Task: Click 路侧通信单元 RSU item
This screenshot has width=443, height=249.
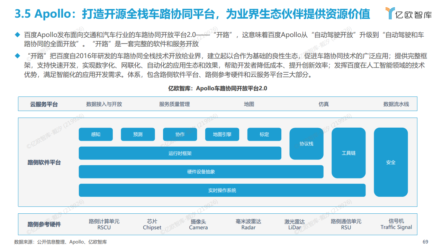Action: (x=346, y=224)
